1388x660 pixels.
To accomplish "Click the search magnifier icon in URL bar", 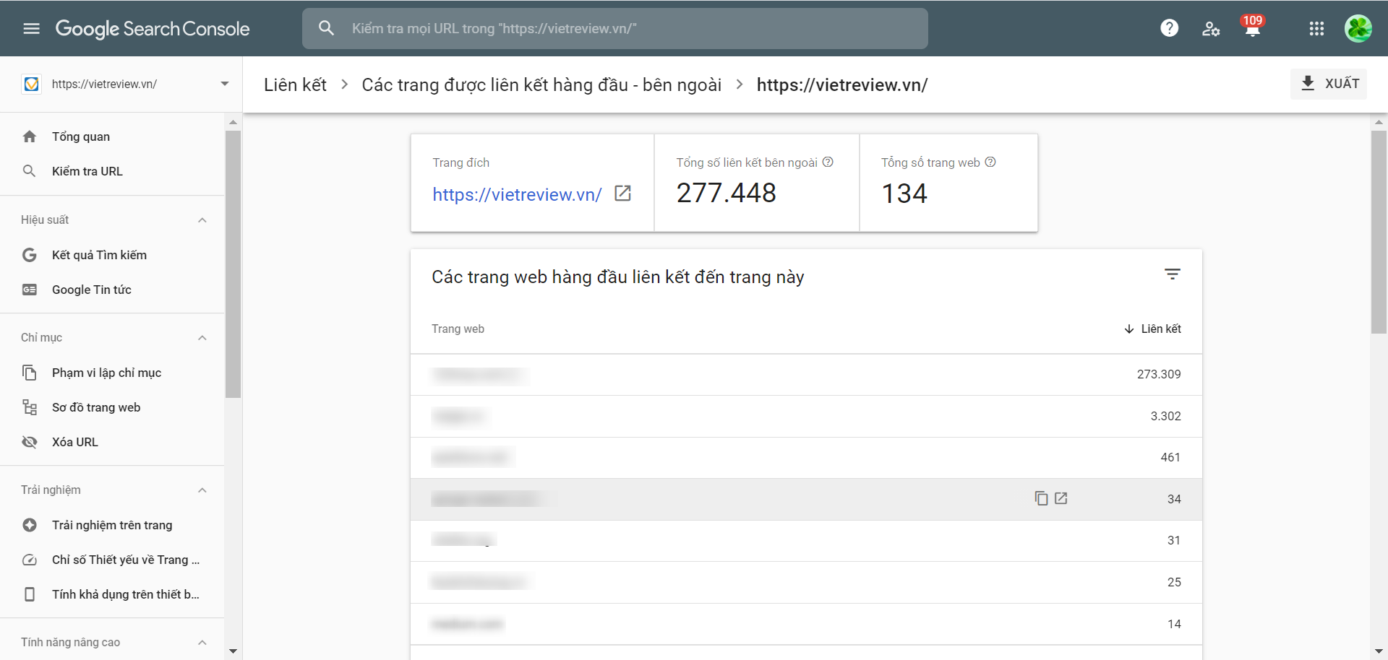I will coord(327,28).
